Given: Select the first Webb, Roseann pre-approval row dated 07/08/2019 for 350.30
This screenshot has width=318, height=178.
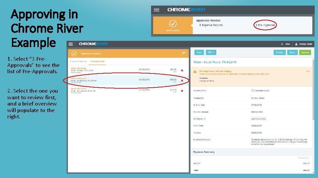Looking at the screenshot, I should 128,70.
